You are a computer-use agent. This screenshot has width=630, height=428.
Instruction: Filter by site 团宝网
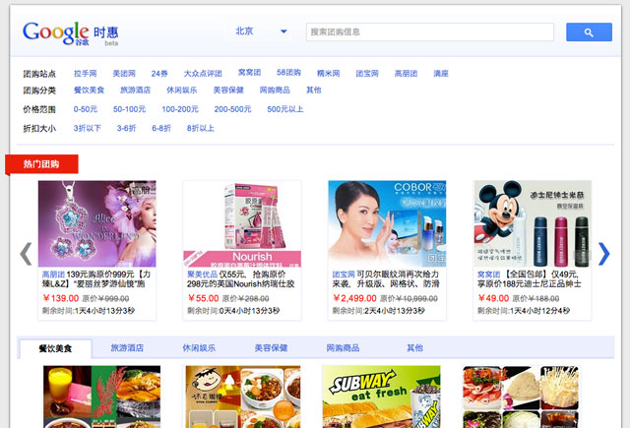(367, 73)
